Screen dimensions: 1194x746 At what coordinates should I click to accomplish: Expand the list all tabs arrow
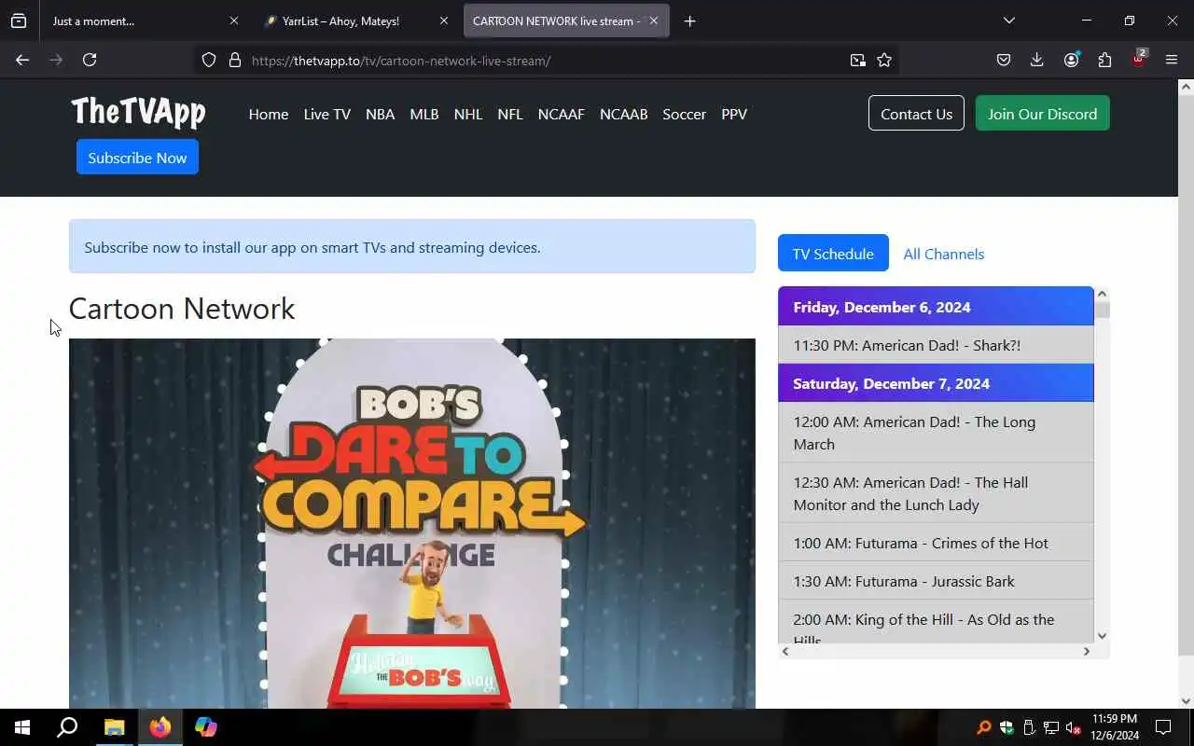click(1008, 21)
